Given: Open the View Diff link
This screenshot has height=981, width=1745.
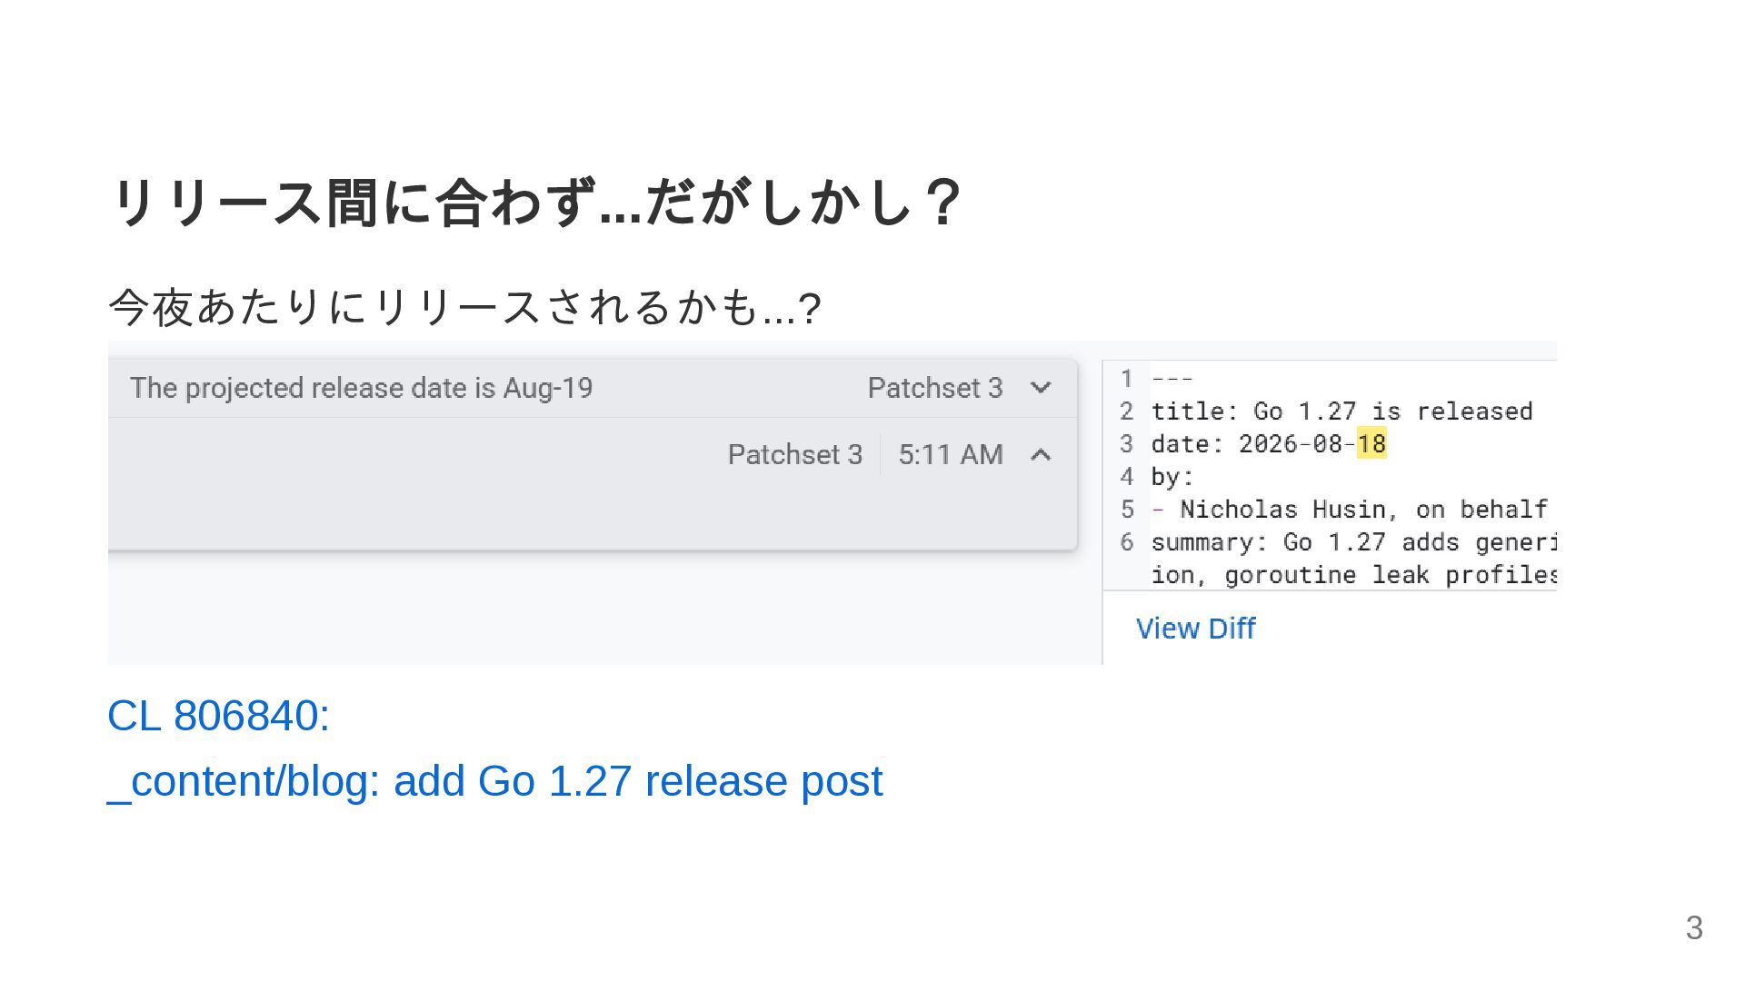Looking at the screenshot, I should point(1195,628).
